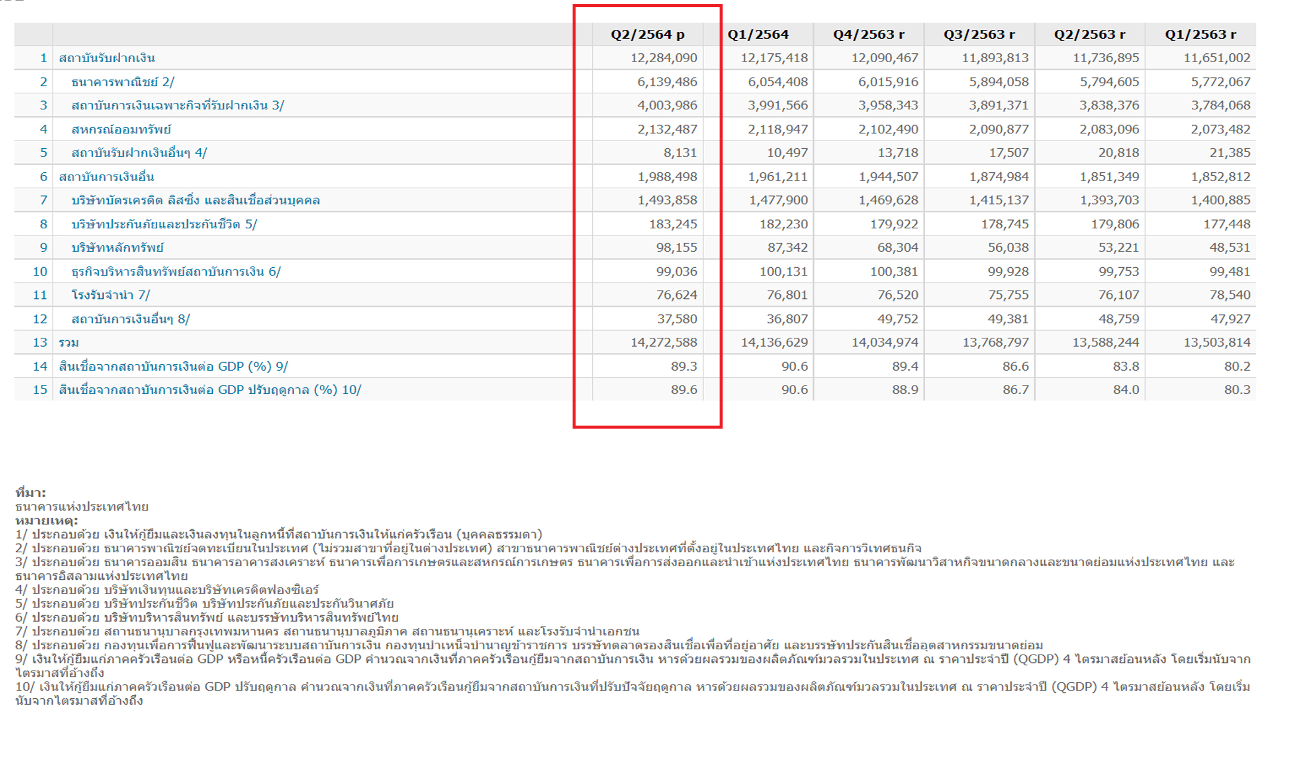
Task: Open สถาบันรับฝากเงินอื่นๆ 4/ link
Action: [139, 153]
